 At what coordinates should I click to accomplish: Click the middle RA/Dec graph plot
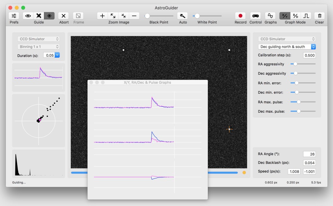click(148, 142)
